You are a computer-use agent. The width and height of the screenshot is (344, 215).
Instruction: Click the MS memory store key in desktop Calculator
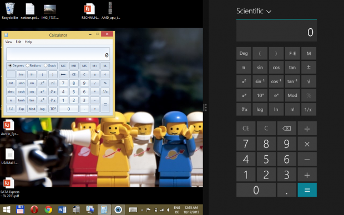(x=84, y=66)
